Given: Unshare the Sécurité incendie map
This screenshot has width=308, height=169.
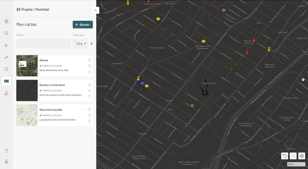Looking at the screenshot, I should [89, 115].
